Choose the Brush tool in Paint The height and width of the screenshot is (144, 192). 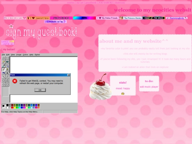pyautogui.click(x=7, y=69)
